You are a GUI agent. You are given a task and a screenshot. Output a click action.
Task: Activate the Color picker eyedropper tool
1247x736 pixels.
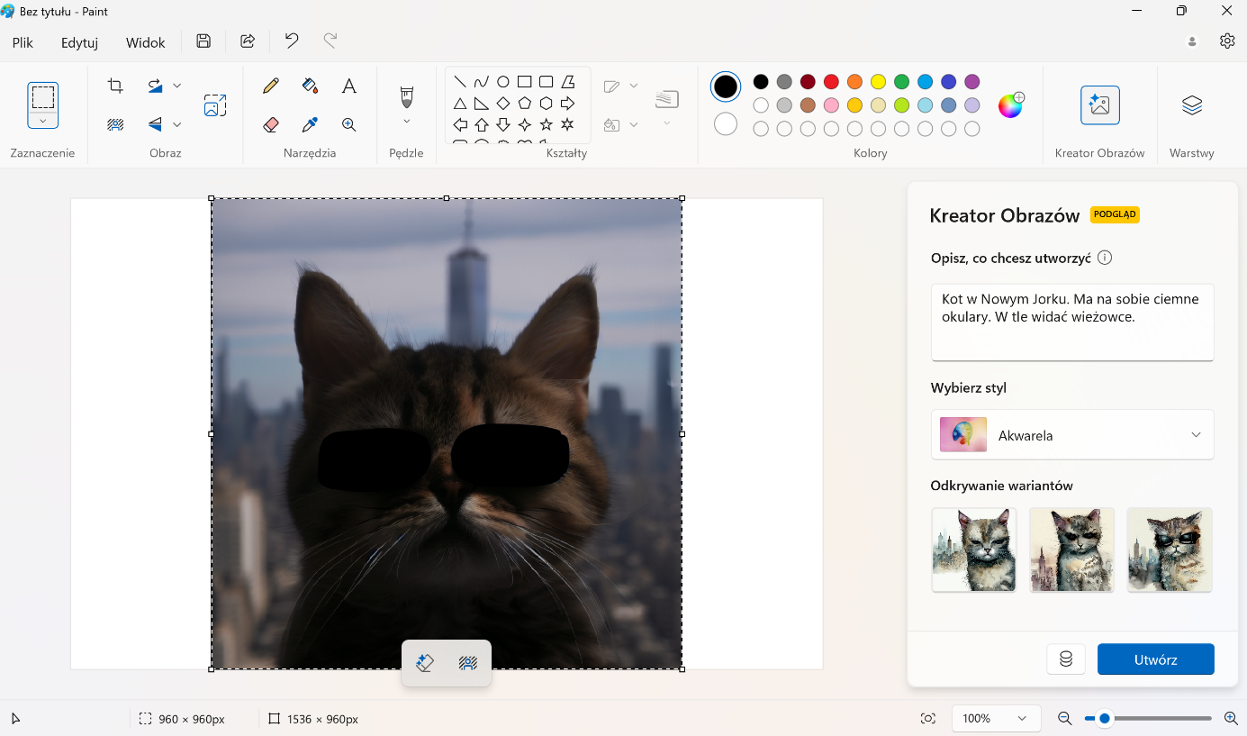click(310, 125)
